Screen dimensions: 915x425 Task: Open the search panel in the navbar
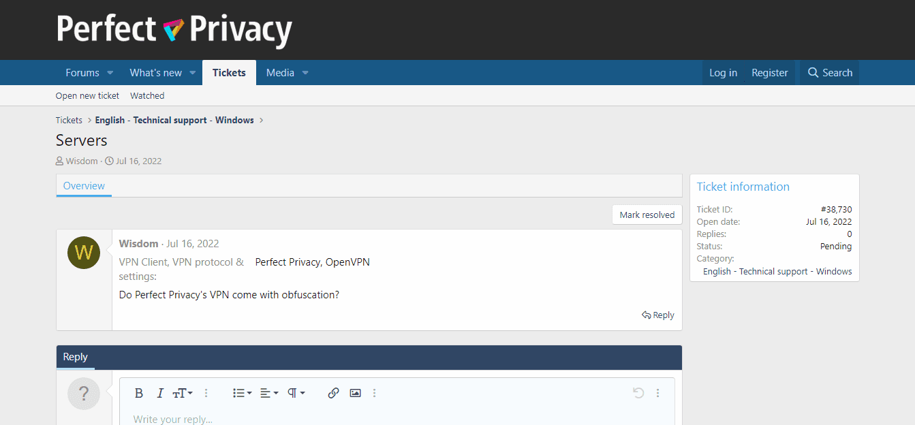click(x=829, y=72)
